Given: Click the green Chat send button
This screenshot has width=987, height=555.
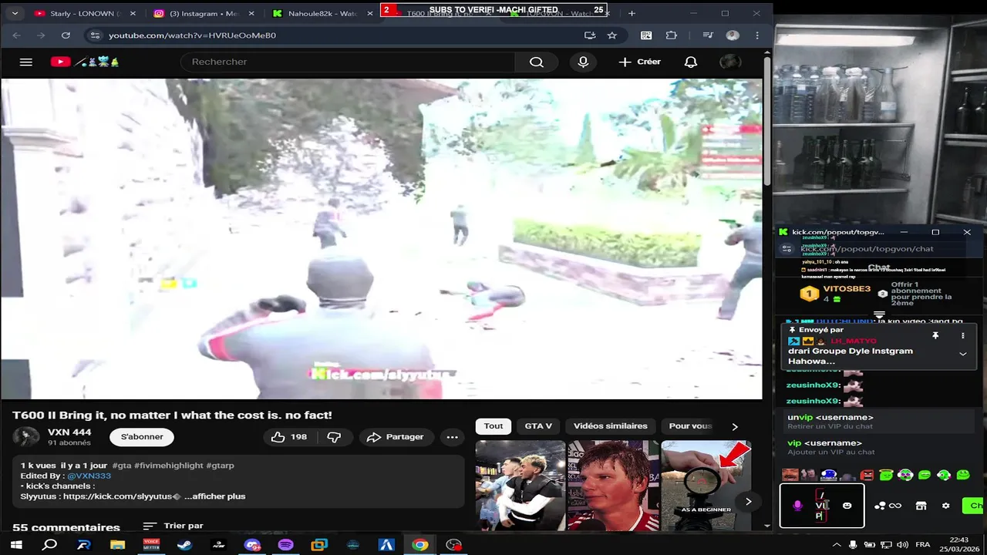Looking at the screenshot, I should click(x=974, y=506).
